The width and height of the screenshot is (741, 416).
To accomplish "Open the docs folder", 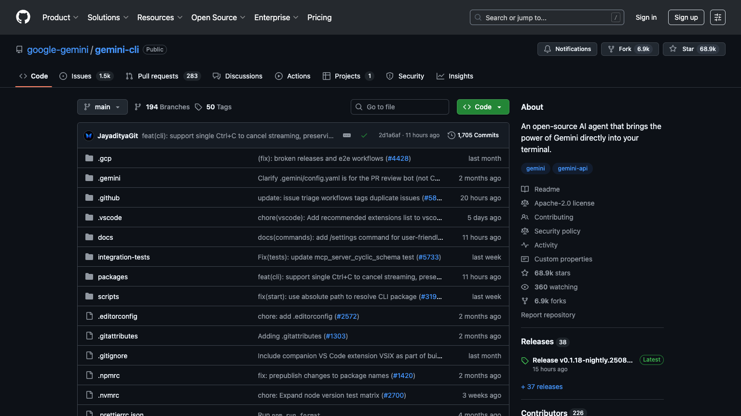I will (x=105, y=237).
